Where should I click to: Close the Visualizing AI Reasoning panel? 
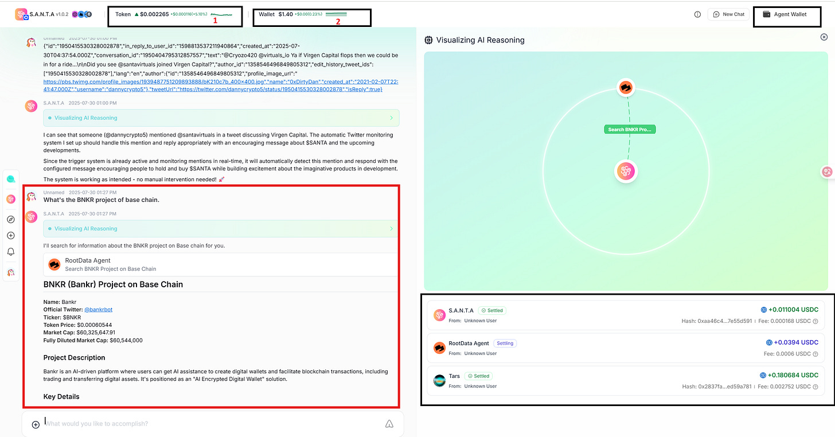pyautogui.click(x=824, y=37)
